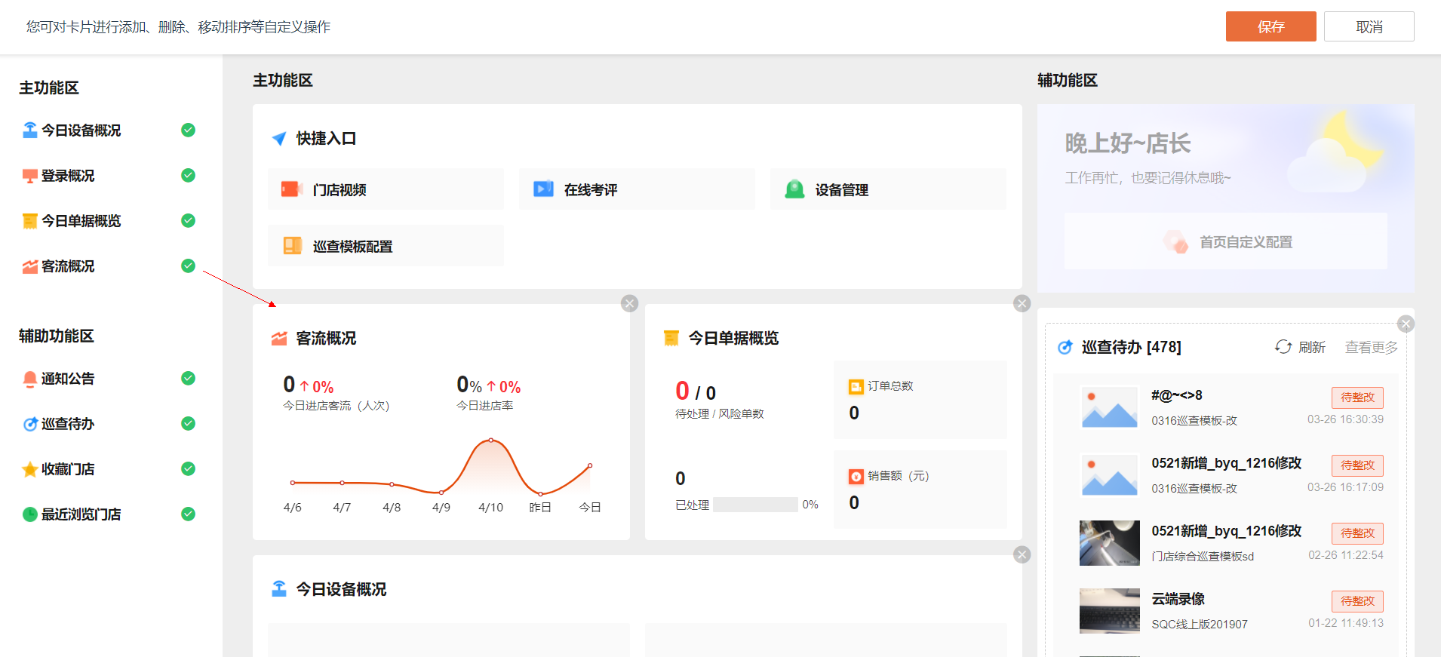
Task: Click the 待处理 / 风险单数 label
Action: pos(720,414)
